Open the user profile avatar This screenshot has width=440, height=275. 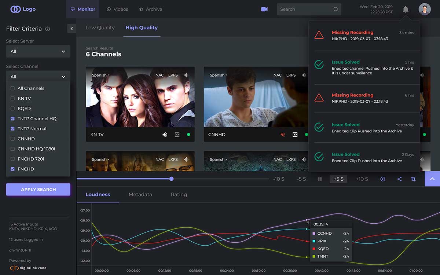(425, 9)
